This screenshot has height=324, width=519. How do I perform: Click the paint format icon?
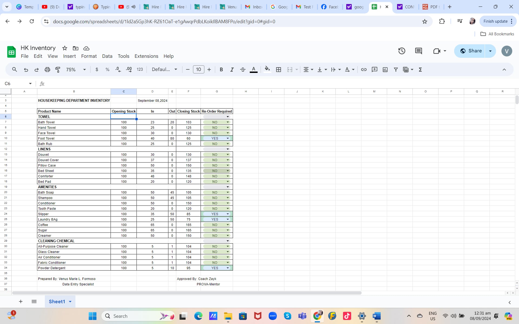pos(58,70)
